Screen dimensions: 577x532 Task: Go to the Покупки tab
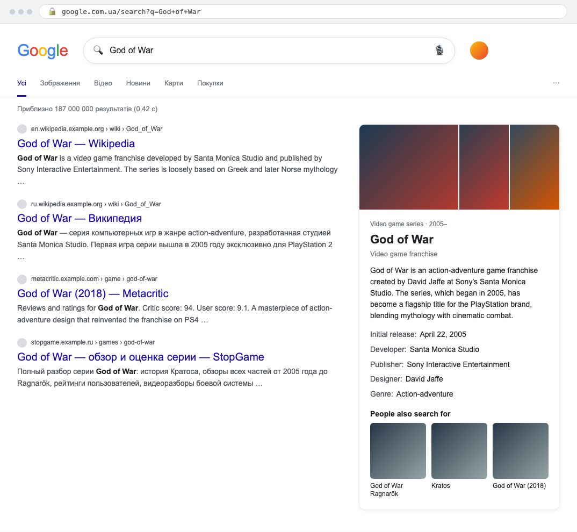pos(210,83)
